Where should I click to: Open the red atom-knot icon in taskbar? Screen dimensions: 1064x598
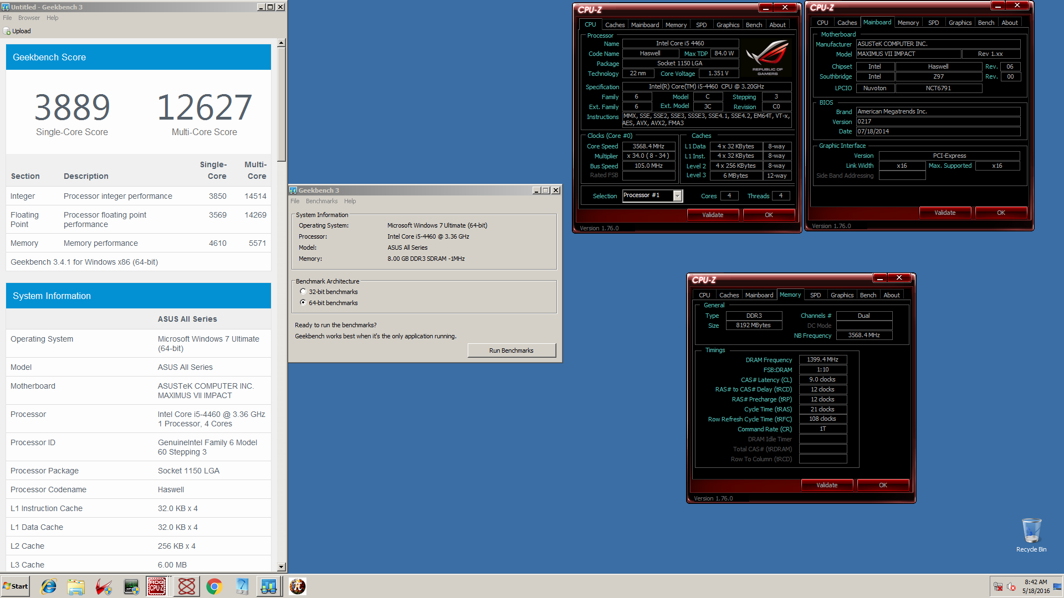pyautogui.click(x=187, y=586)
